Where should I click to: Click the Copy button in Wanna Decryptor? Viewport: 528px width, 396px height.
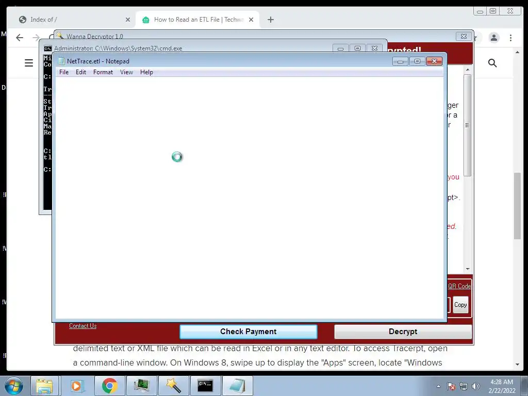[x=460, y=305]
